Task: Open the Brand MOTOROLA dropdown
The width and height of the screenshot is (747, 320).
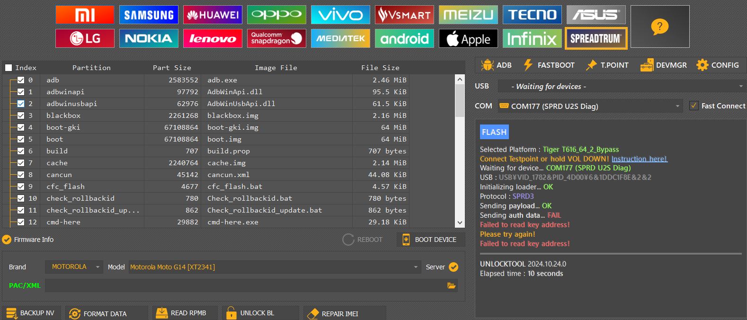Action: click(74, 267)
